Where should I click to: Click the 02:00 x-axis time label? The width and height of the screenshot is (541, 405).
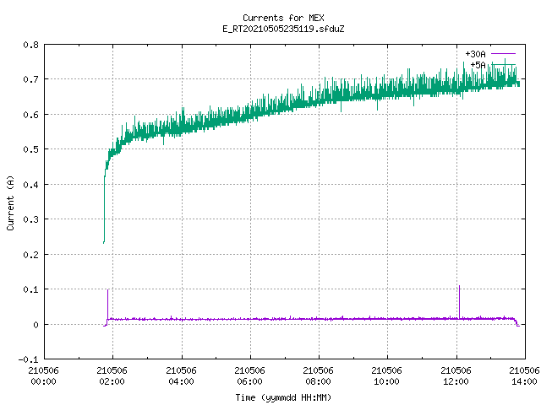[112, 381]
